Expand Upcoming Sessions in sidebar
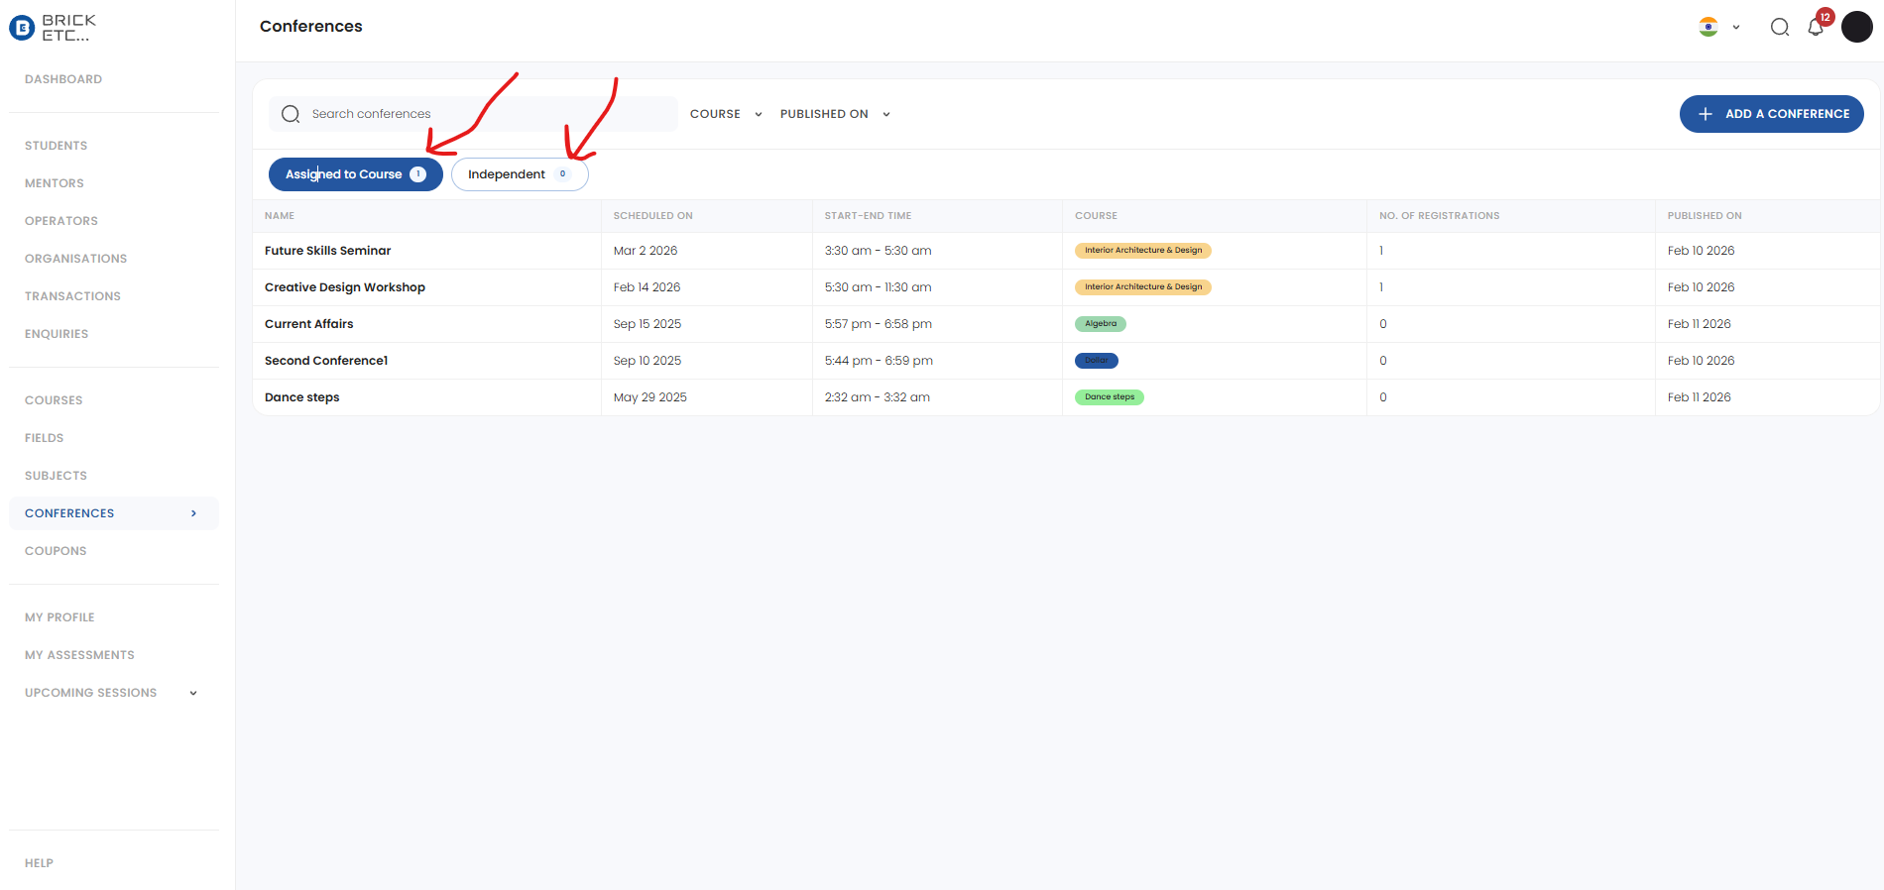The image size is (1884, 890). click(x=193, y=693)
